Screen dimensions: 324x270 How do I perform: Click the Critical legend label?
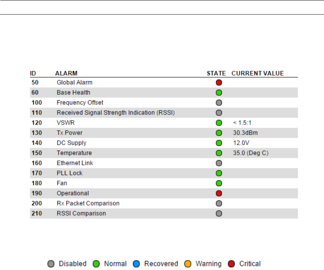pyautogui.click(x=250, y=264)
